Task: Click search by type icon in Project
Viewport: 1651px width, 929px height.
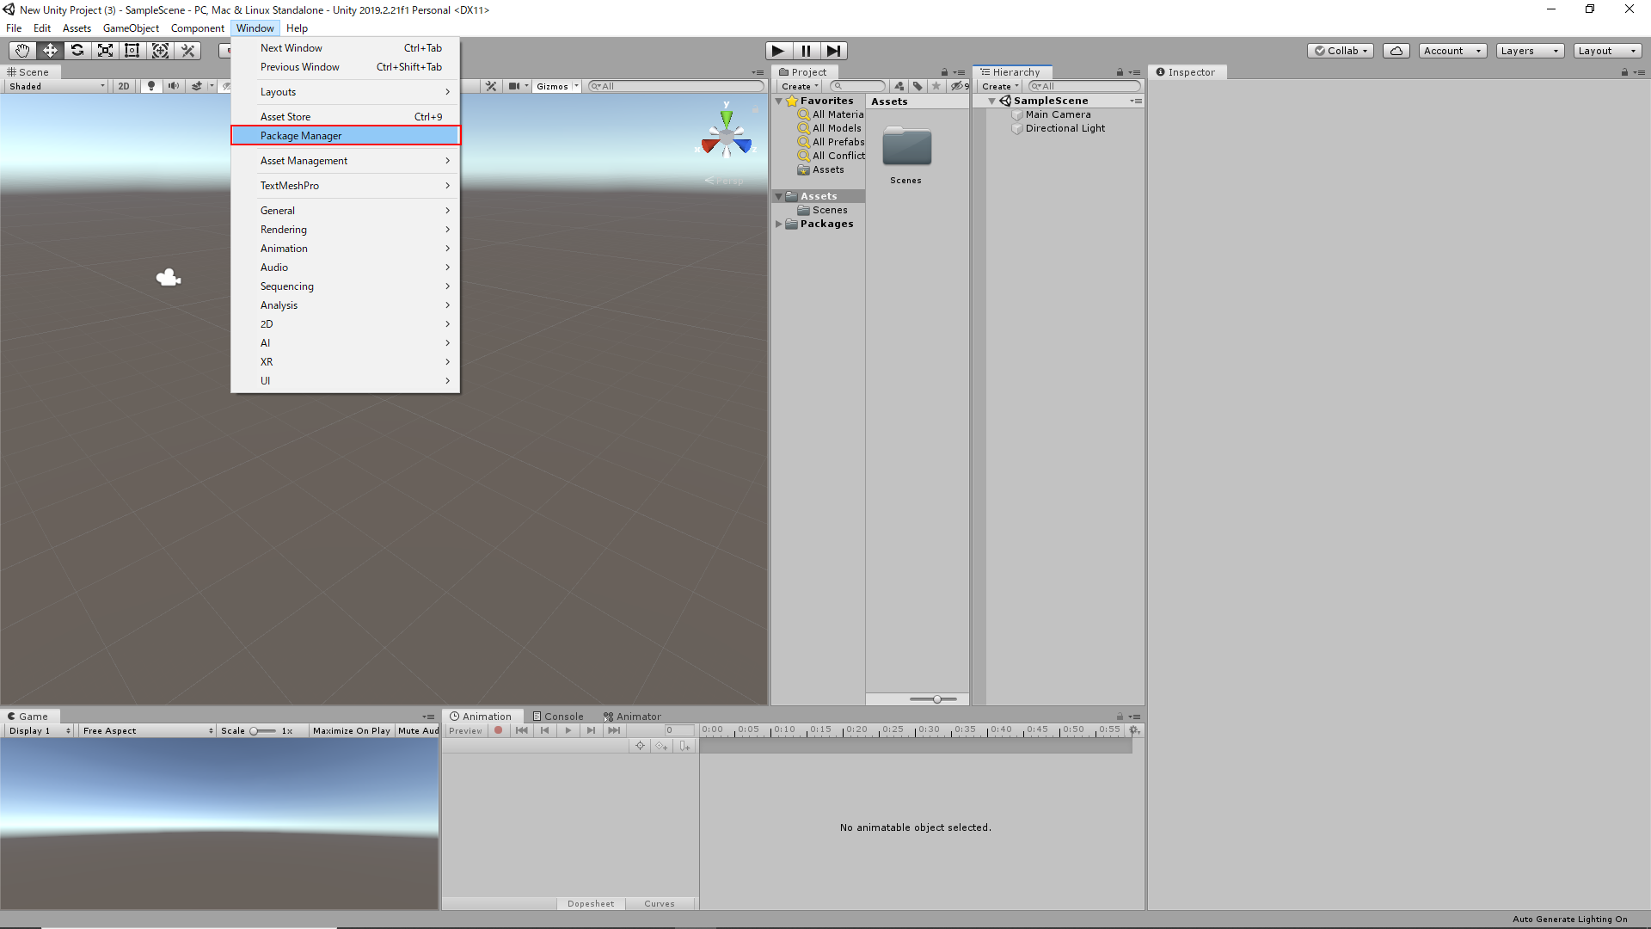Action: pyautogui.click(x=899, y=86)
